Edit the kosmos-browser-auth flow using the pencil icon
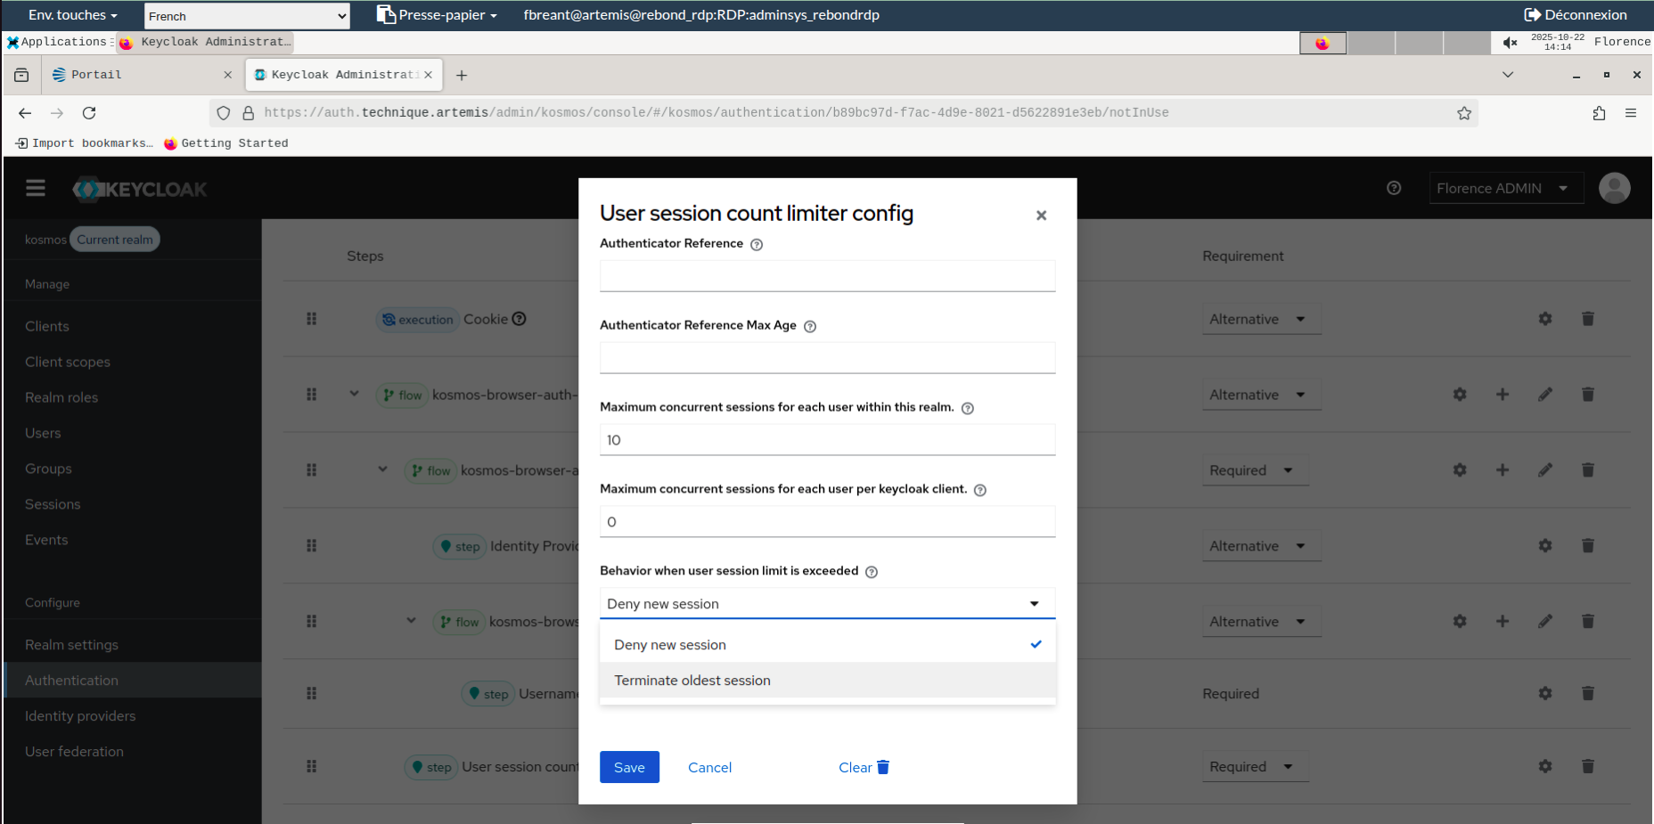 pos(1545,394)
